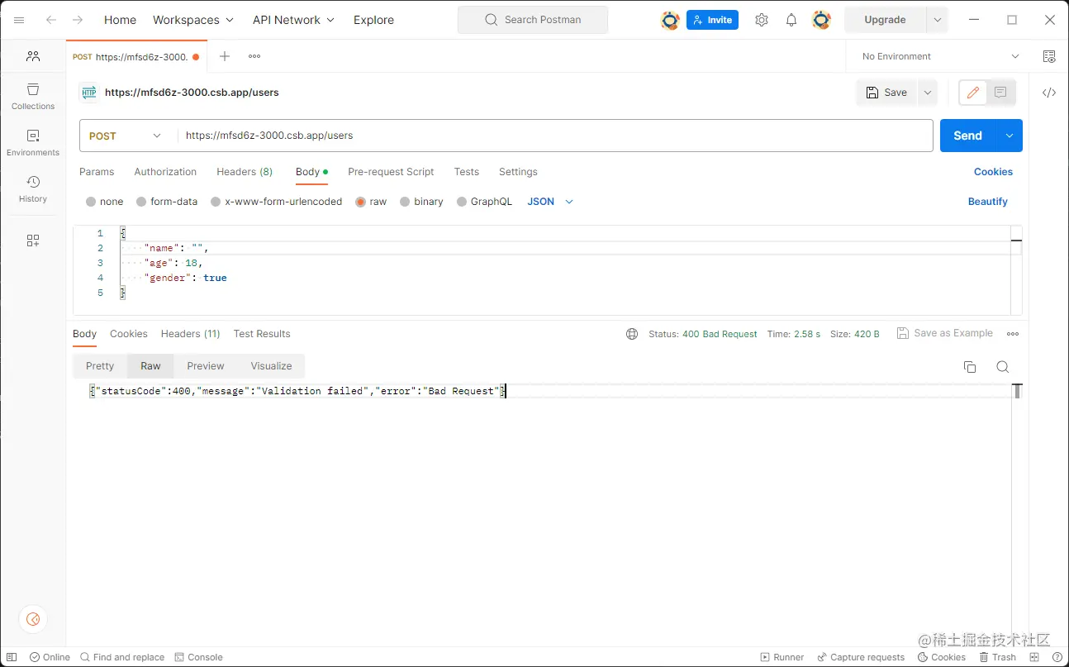Open the tab options ellipsis

point(254,56)
